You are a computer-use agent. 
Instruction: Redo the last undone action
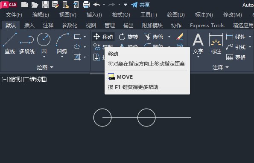[112, 5]
